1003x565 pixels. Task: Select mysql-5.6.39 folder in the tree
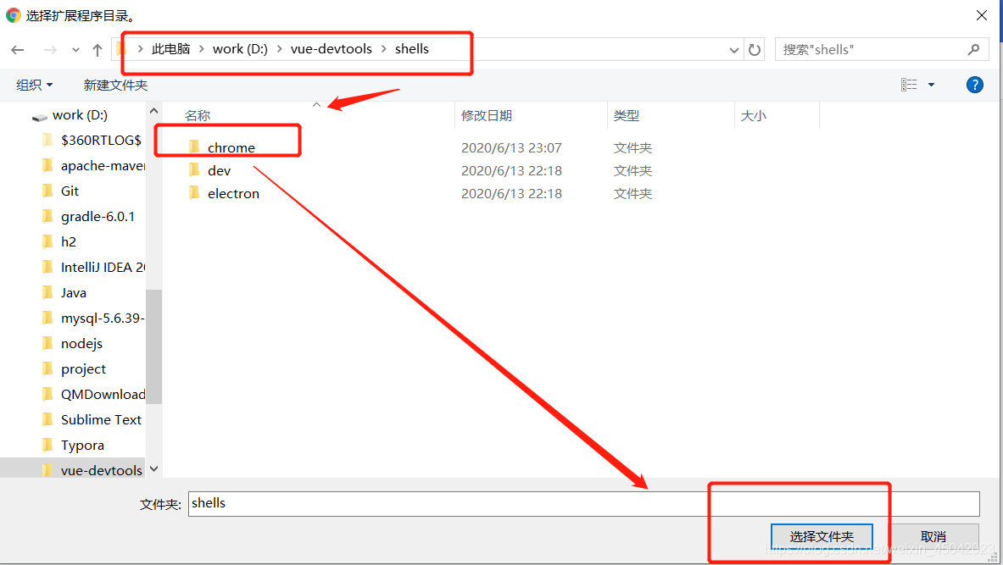pos(103,319)
